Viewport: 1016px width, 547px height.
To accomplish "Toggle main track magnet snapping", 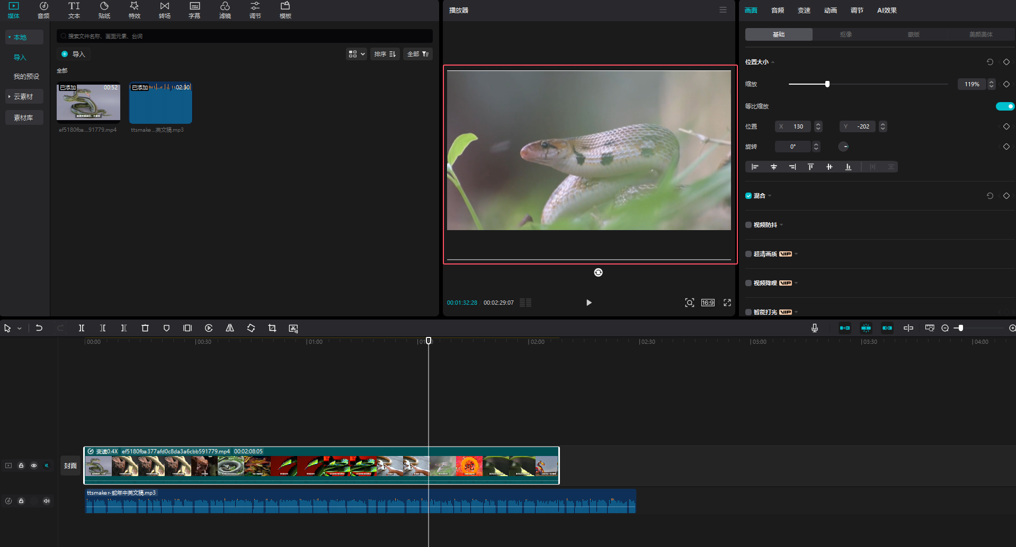I will point(845,328).
